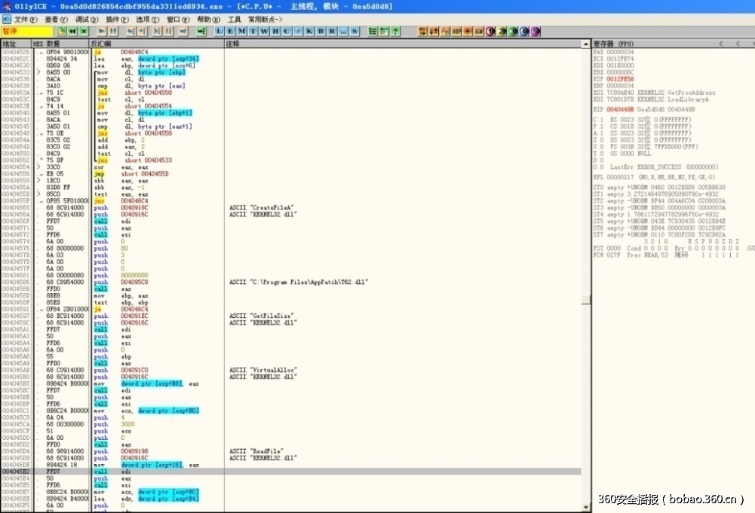Select the CreateFileA ASCII comment line
This screenshot has height=513, width=755.
(x=261, y=207)
